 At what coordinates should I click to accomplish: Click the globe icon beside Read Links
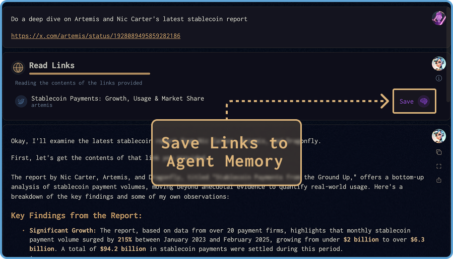(18, 68)
